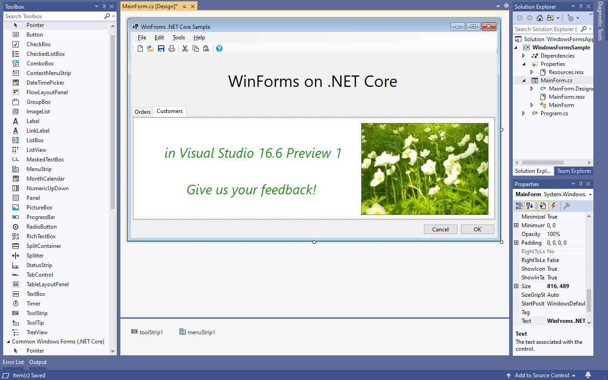608x380 pixels.
Task: Click the blue Help icon in the form toolstrip
Action: click(219, 48)
